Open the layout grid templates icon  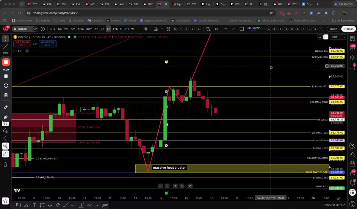168,29
